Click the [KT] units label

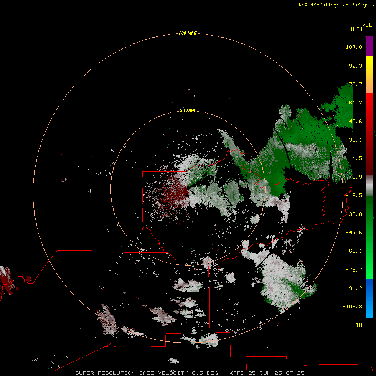click(x=356, y=29)
